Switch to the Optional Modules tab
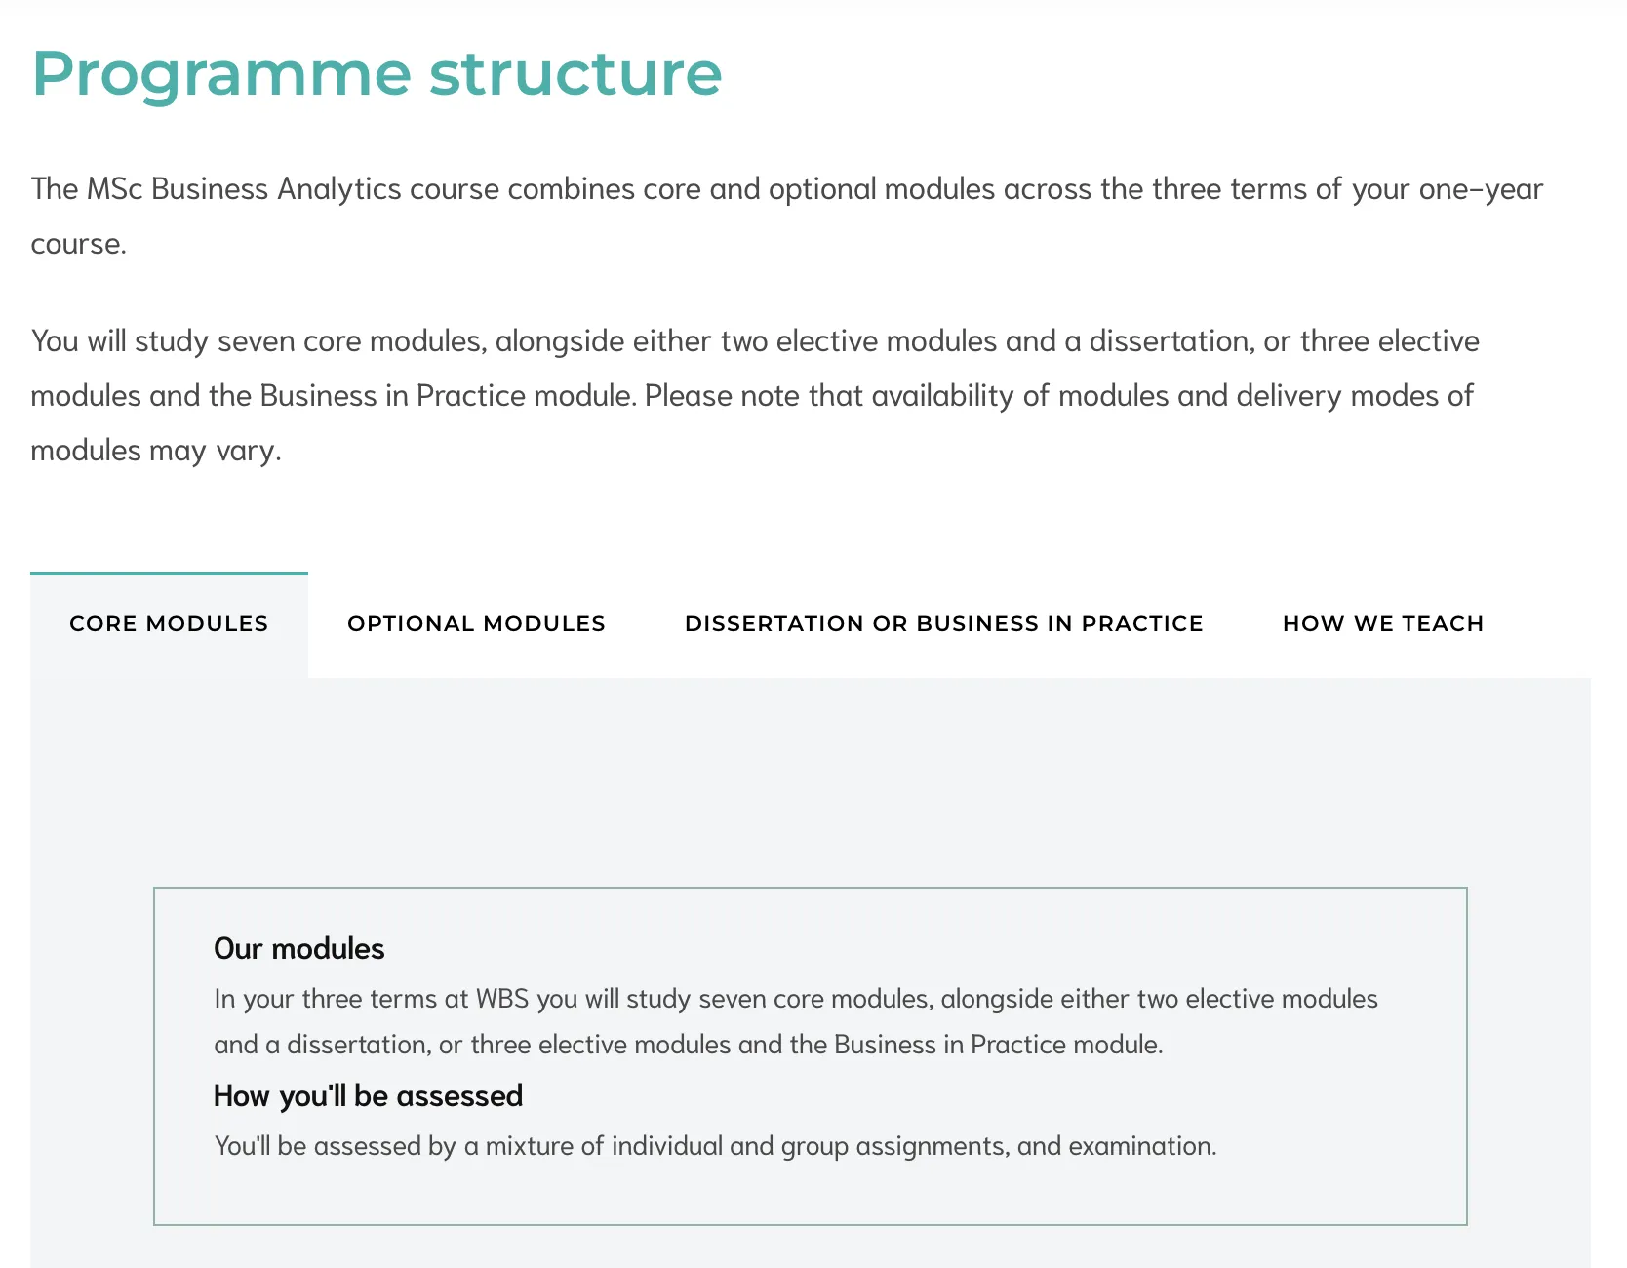The image size is (1627, 1268). [476, 624]
